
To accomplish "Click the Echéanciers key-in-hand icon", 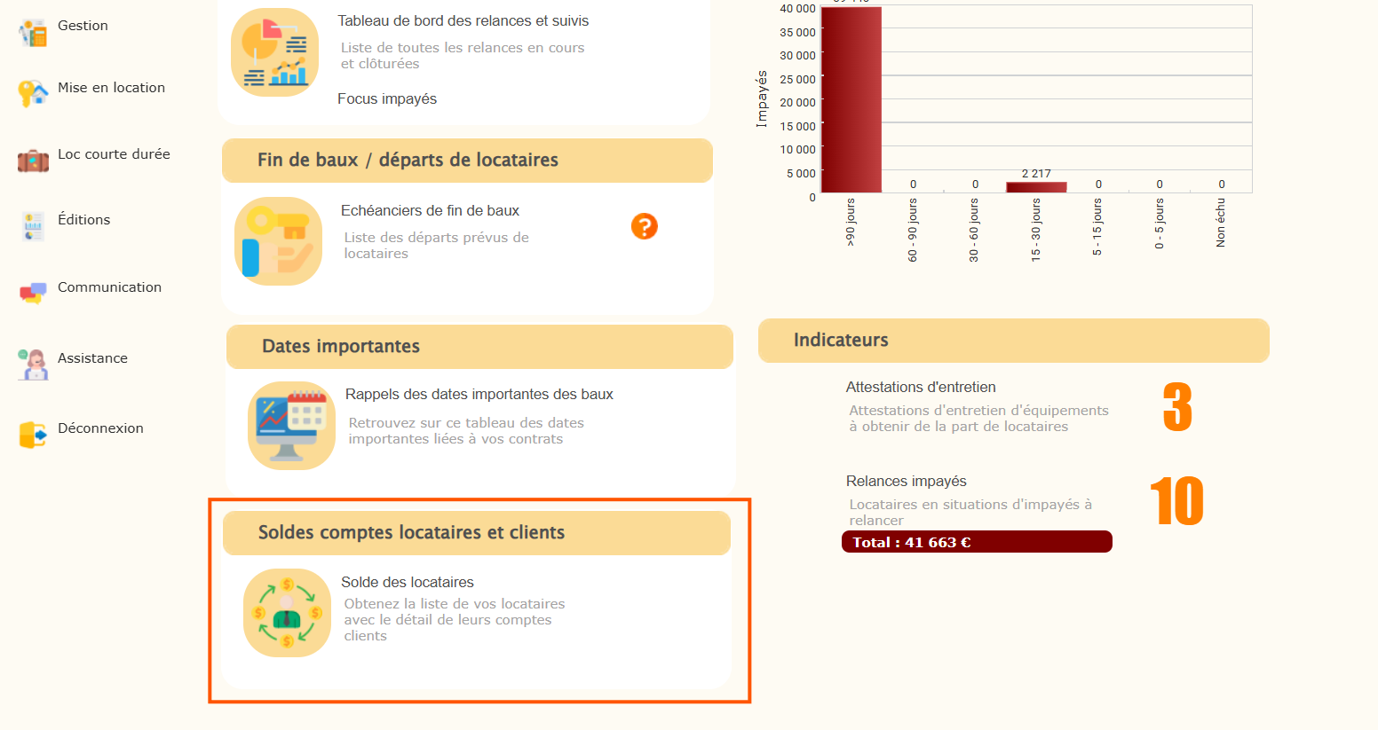I will pyautogui.click(x=278, y=241).
